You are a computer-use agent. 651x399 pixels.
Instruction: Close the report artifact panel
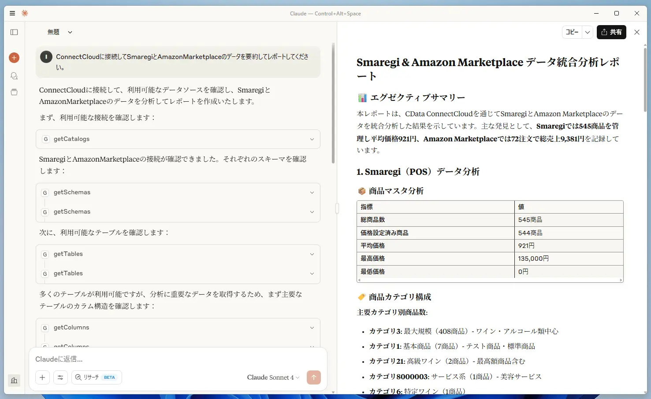[636, 32]
